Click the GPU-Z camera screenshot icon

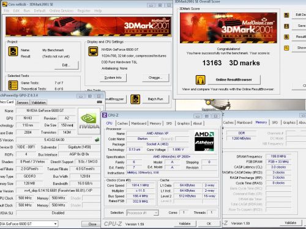pyautogui.click(x=99, y=102)
